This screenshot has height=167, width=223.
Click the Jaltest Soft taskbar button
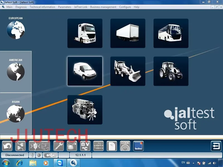point(73,163)
